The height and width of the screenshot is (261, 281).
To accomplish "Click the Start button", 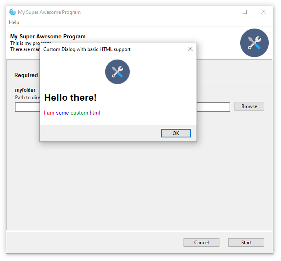I will pos(246,243).
